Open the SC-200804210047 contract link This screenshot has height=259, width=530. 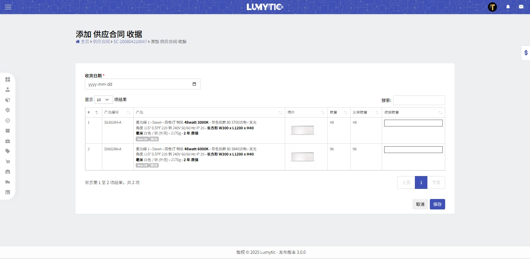point(130,41)
